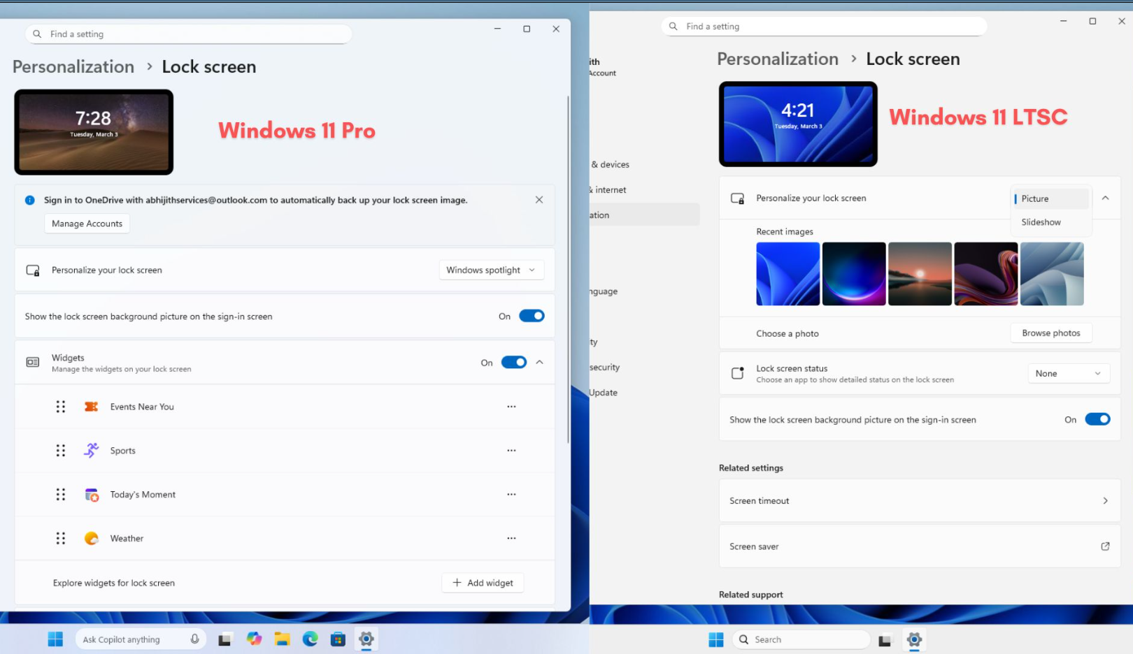Select the blue bloom recent image

(x=788, y=274)
